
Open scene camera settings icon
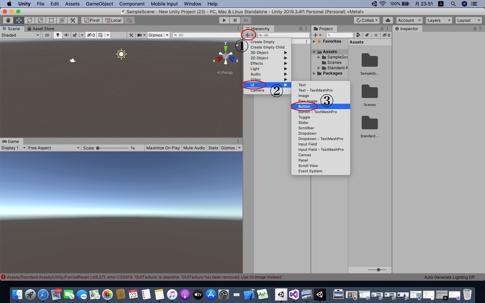(x=139, y=35)
